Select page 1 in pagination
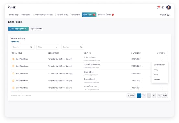The image size is (179, 123). pyautogui.click(x=139, y=95)
